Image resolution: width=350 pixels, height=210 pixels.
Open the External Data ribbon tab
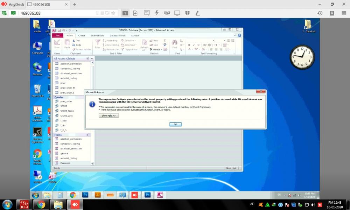(x=97, y=35)
